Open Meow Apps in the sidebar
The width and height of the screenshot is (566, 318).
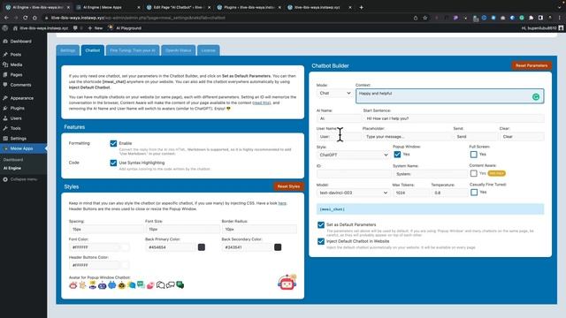pos(21,148)
